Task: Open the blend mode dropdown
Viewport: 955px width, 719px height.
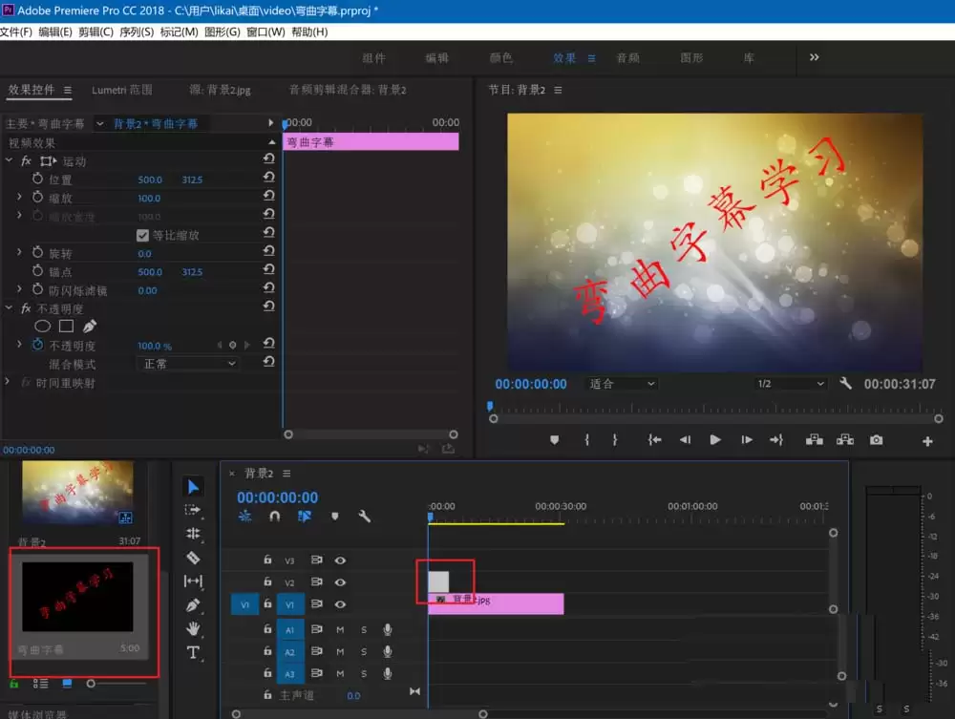Action: click(x=188, y=364)
